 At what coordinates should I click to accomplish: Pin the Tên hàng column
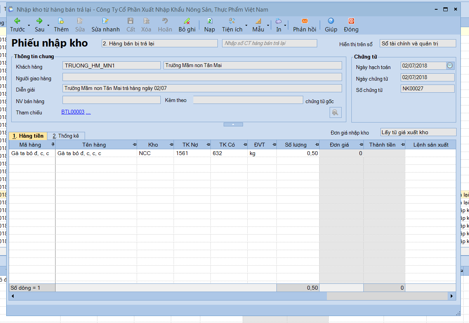pos(134,145)
